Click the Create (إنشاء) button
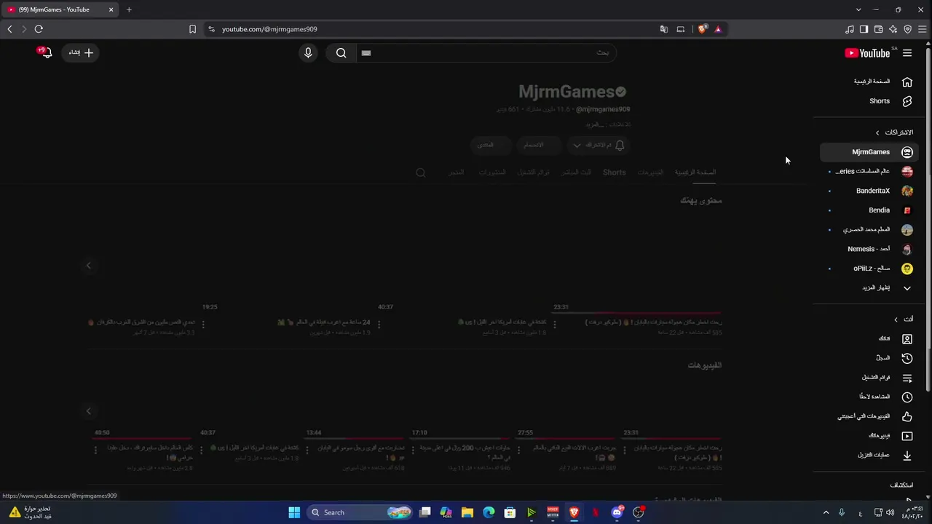Image resolution: width=932 pixels, height=524 pixels. click(80, 52)
